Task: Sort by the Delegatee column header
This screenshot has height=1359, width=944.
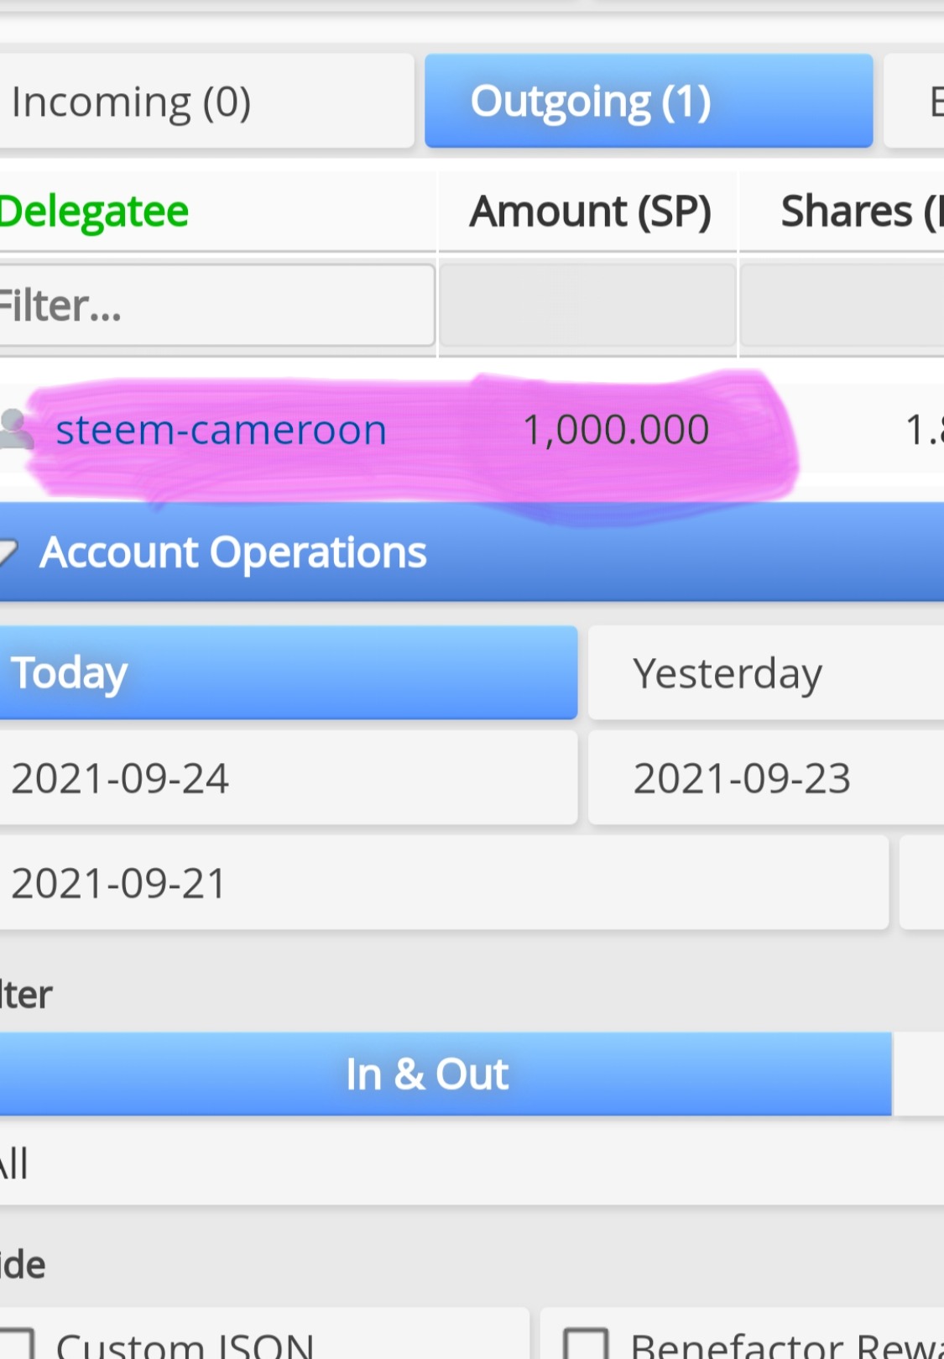Action: tap(95, 211)
